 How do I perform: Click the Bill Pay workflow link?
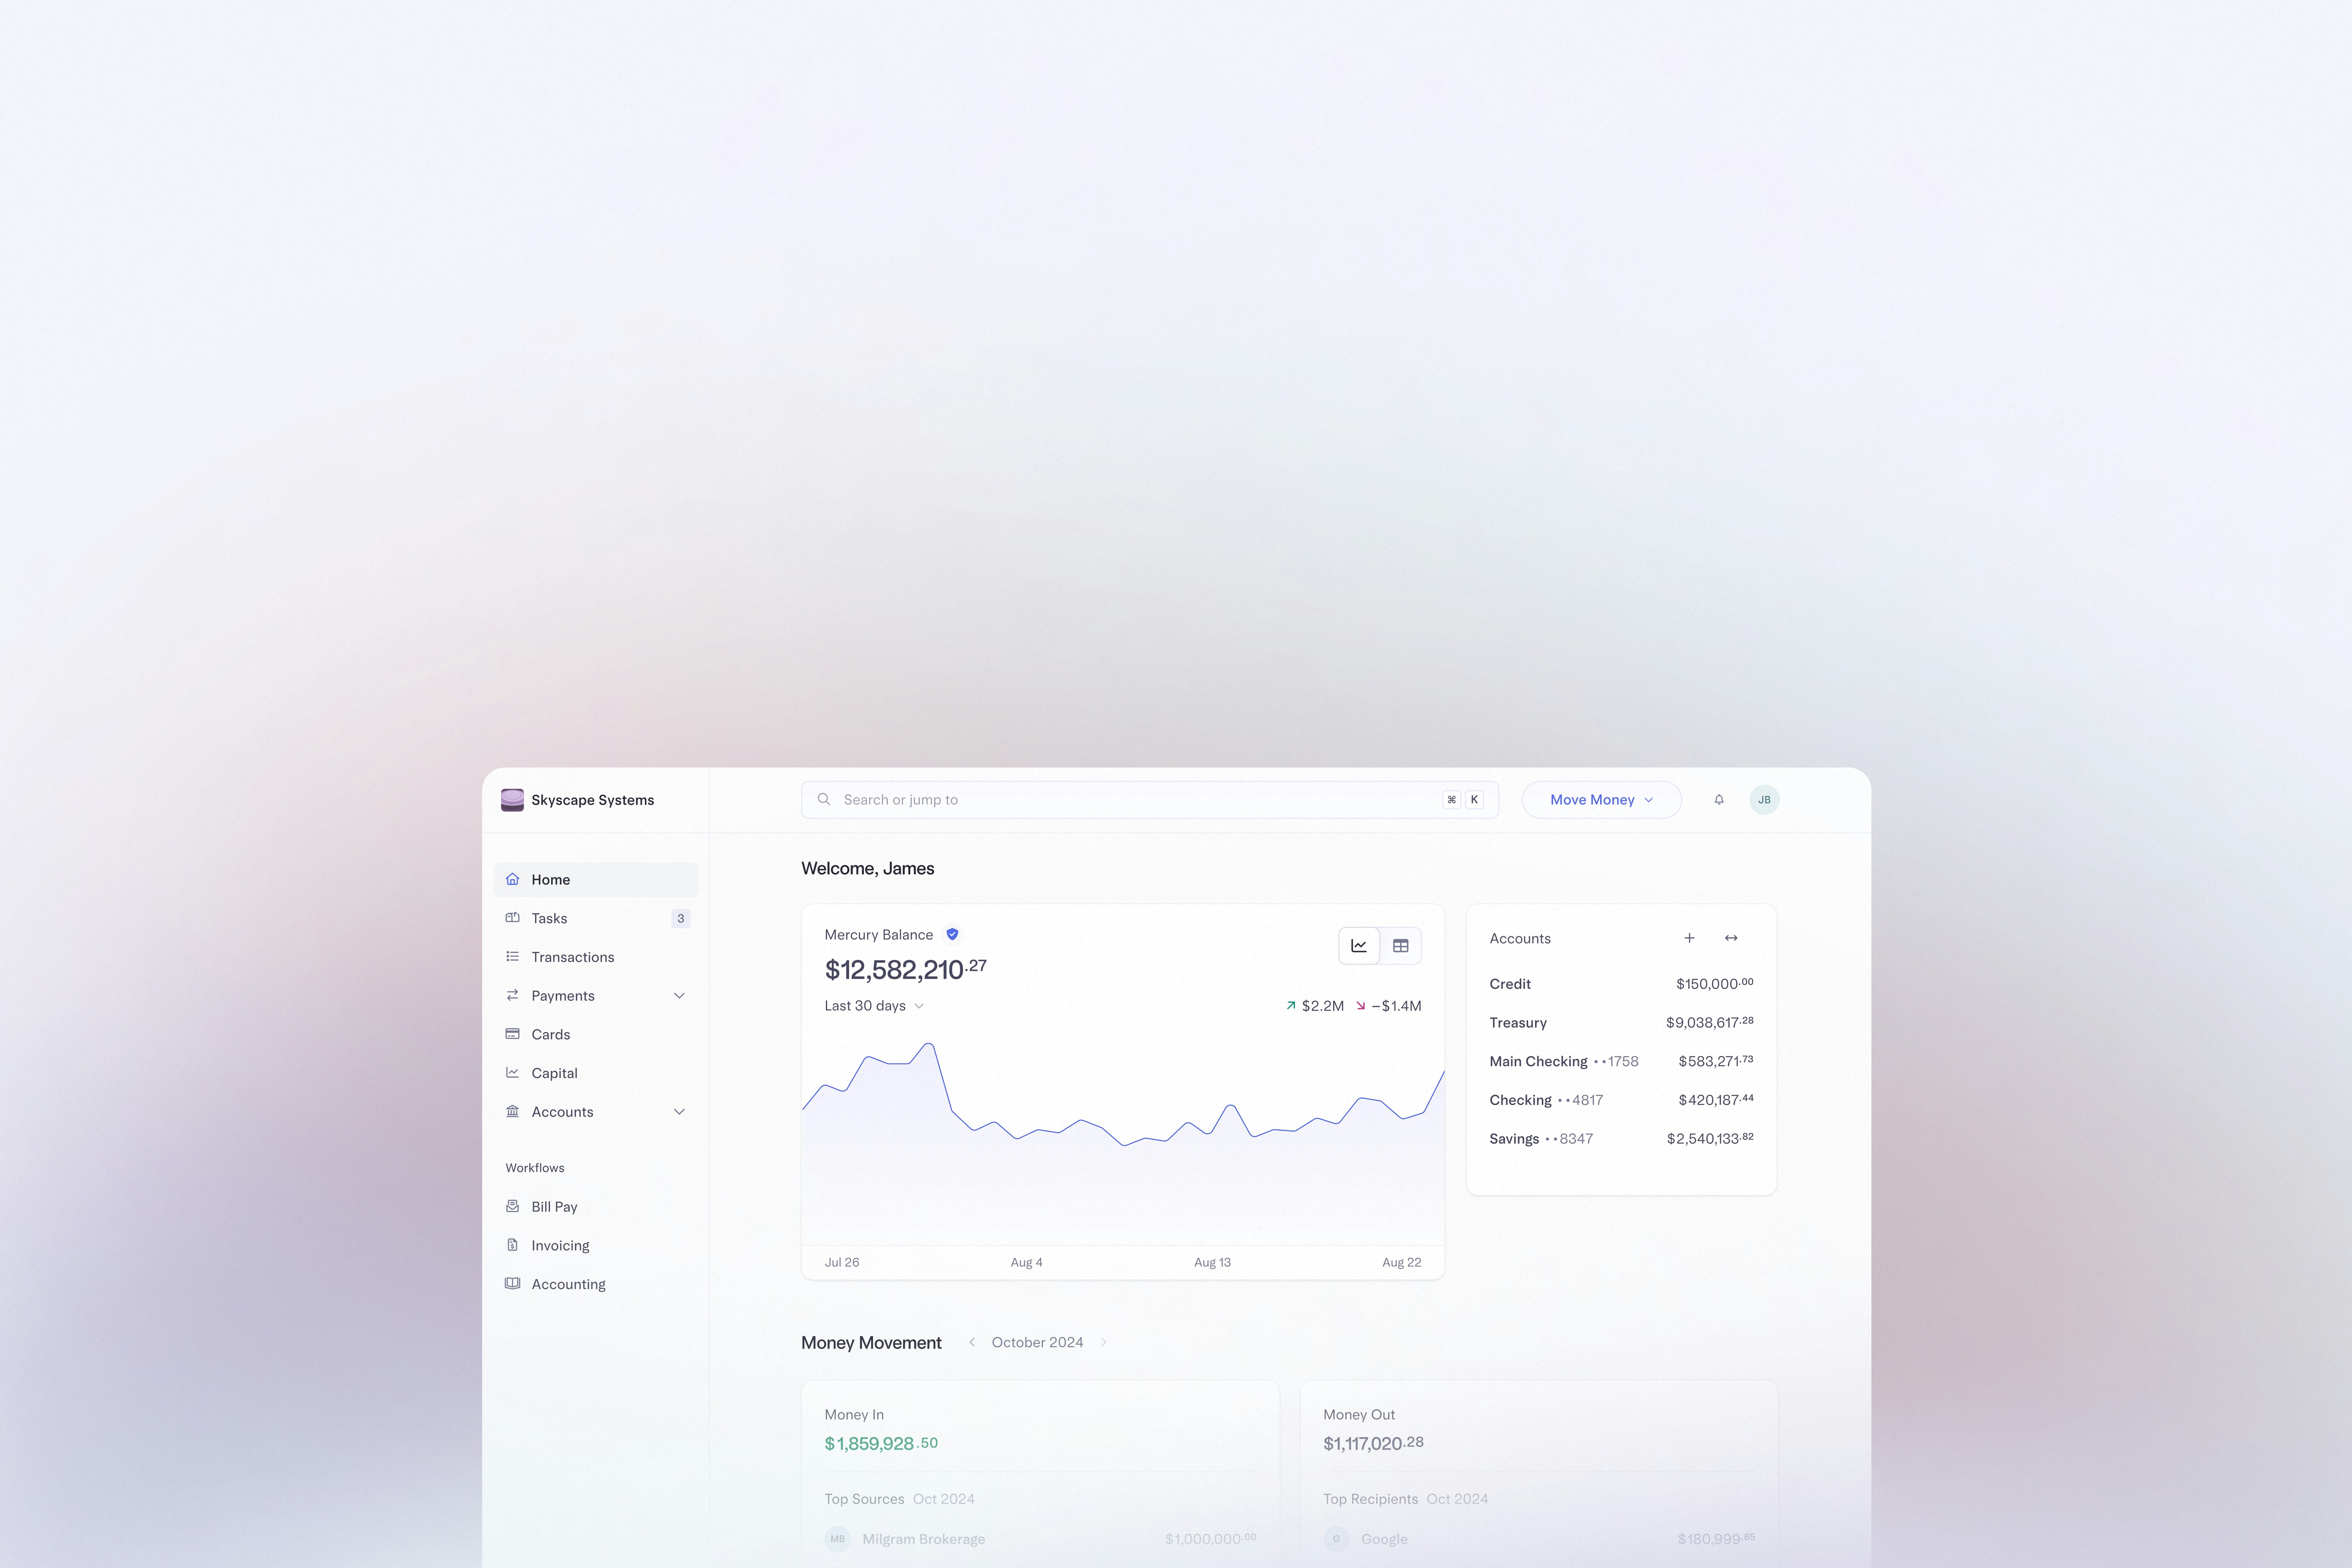(x=553, y=1206)
